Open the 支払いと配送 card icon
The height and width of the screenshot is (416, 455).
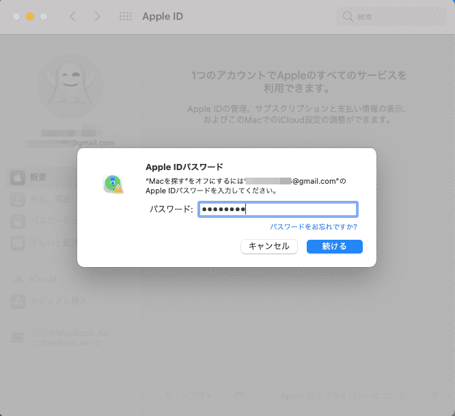click(18, 242)
